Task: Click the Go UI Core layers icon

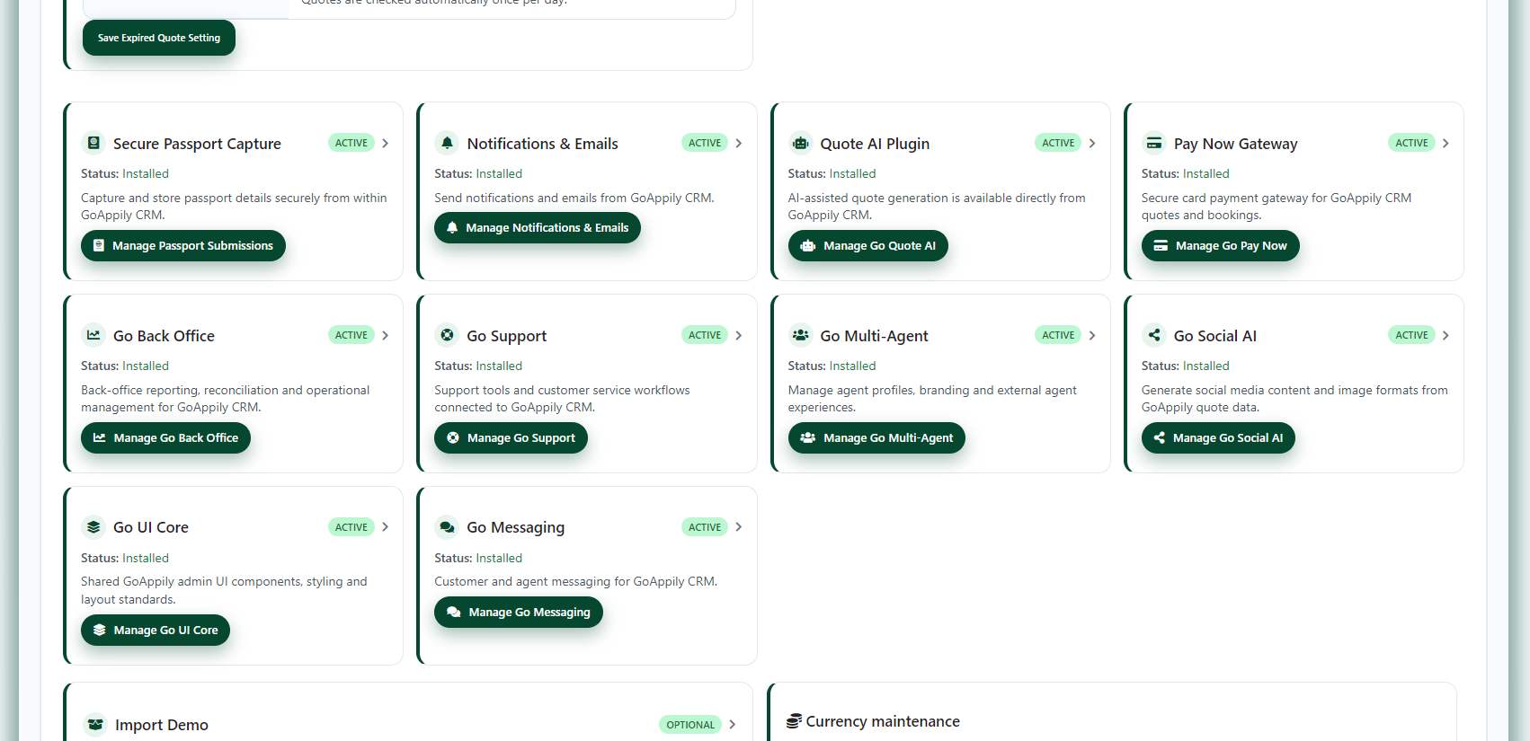Action: point(93,527)
